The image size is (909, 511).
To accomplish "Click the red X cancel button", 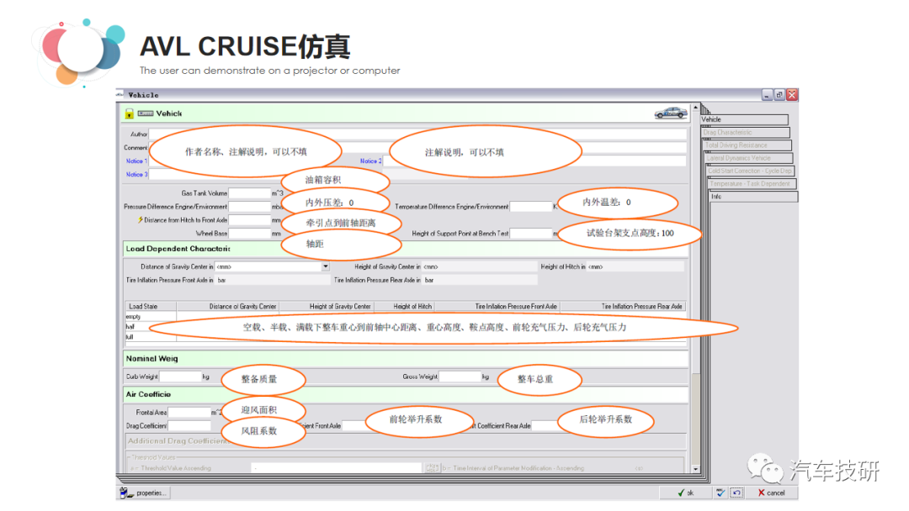I will click(x=772, y=493).
